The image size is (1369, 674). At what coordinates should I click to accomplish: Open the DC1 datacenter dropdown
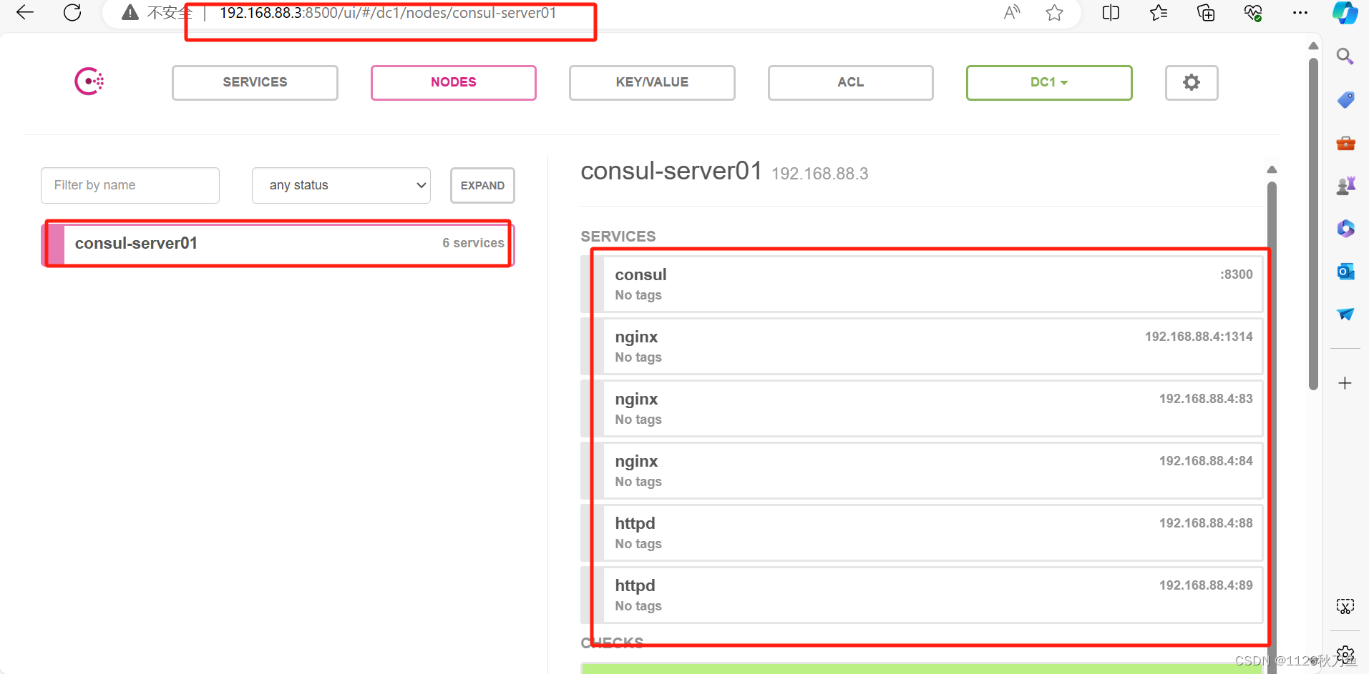pyautogui.click(x=1049, y=82)
